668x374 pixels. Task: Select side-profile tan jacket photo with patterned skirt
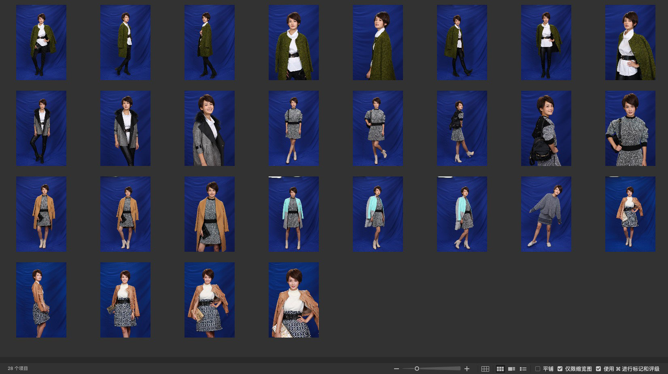point(41,300)
